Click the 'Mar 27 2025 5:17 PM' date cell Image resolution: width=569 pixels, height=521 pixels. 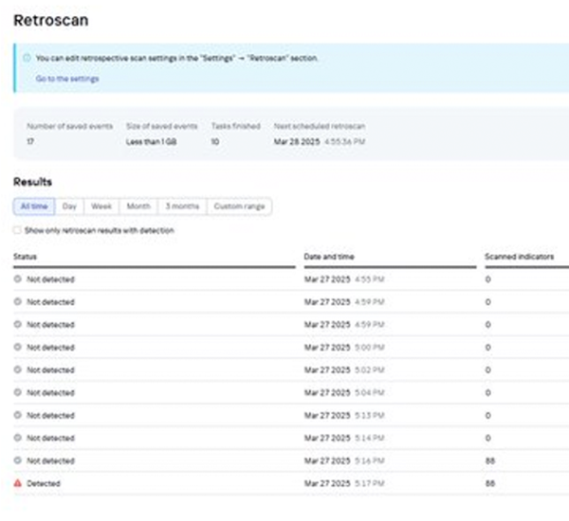coord(344,483)
